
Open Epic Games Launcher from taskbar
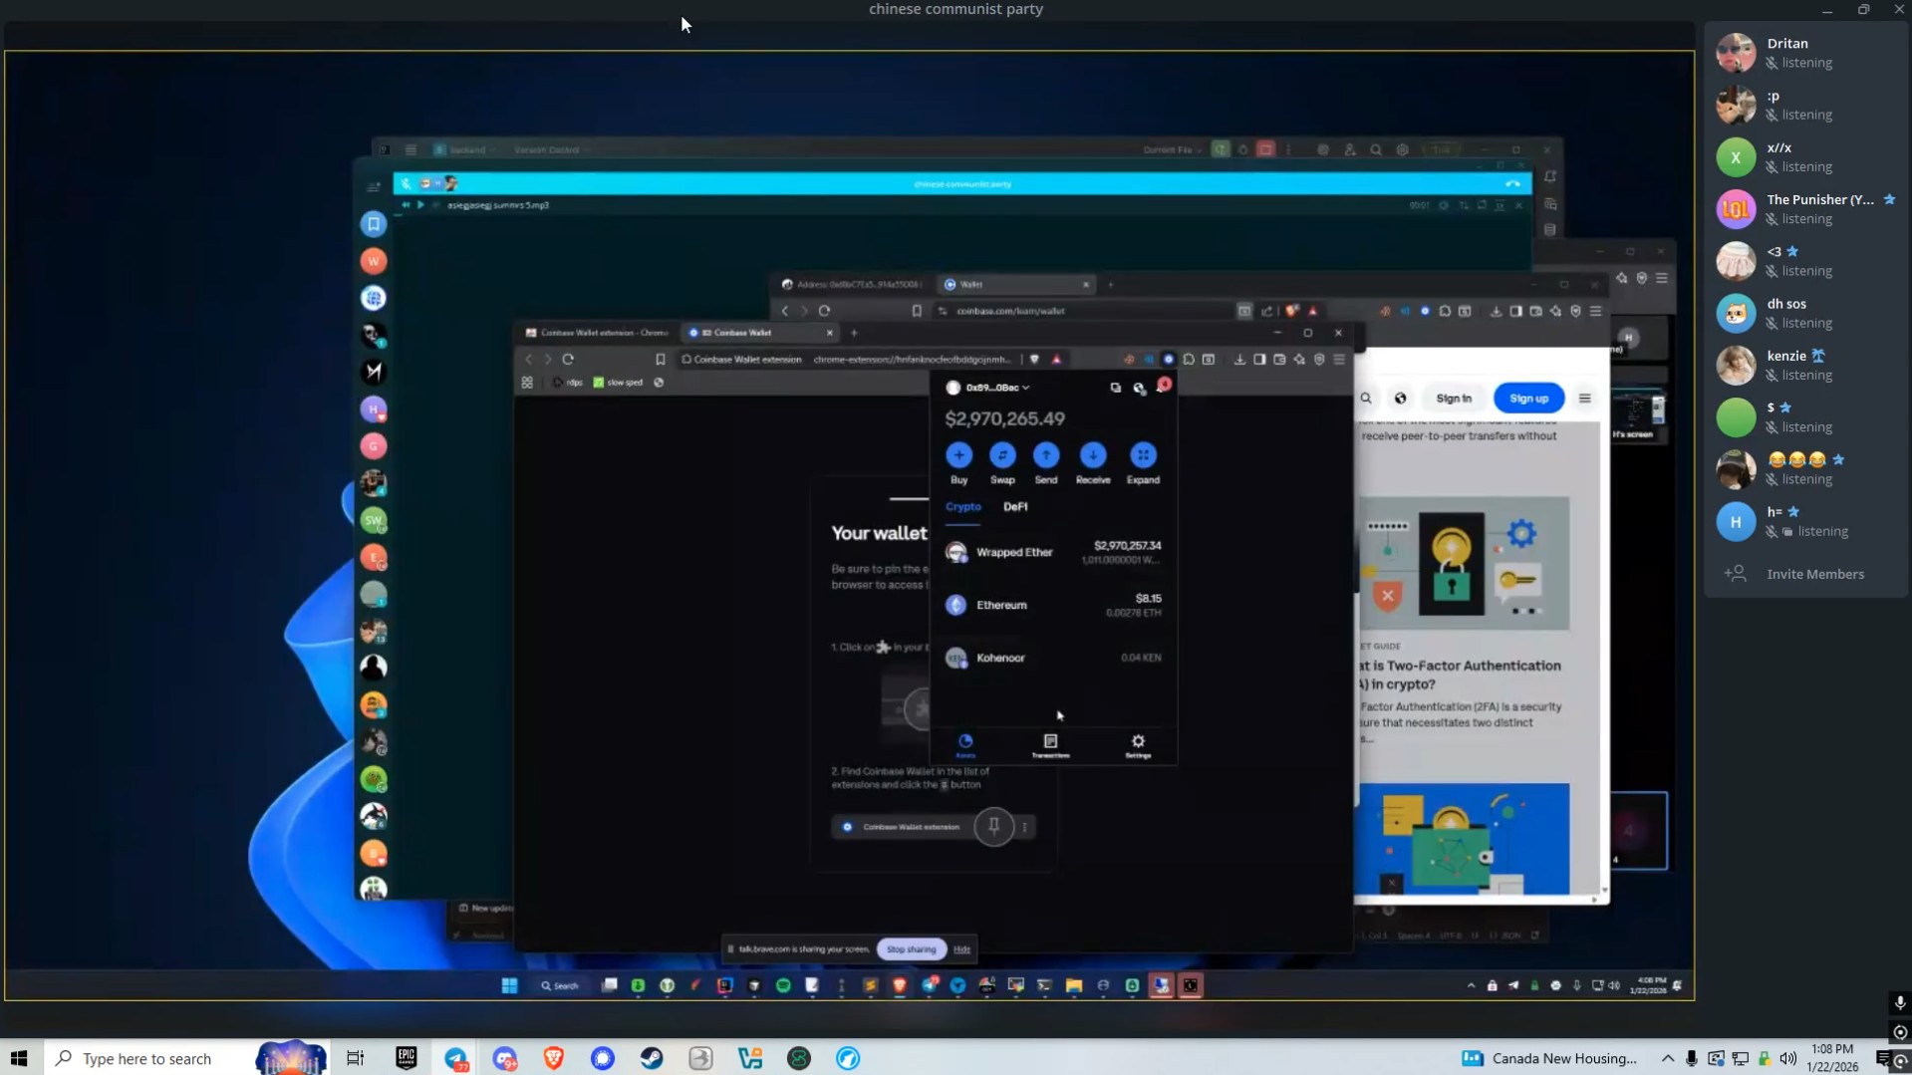click(x=407, y=1058)
